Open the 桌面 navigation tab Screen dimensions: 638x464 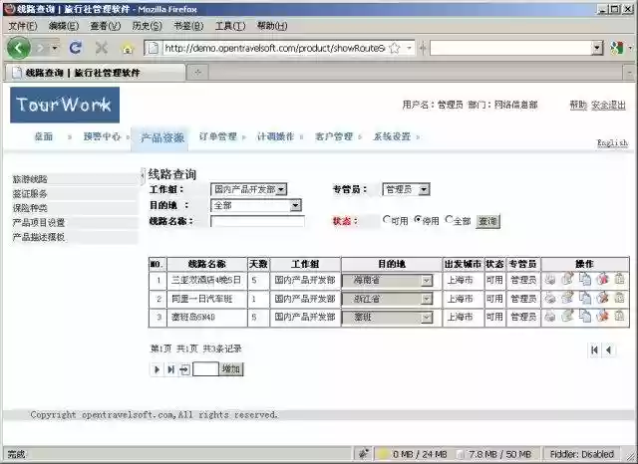43,137
